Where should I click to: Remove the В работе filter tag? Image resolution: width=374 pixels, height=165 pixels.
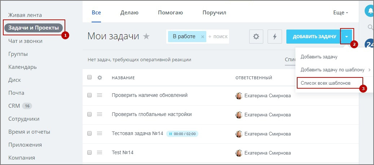coord(202,36)
